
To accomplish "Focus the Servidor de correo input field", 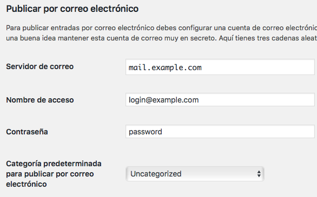I will [220, 67].
